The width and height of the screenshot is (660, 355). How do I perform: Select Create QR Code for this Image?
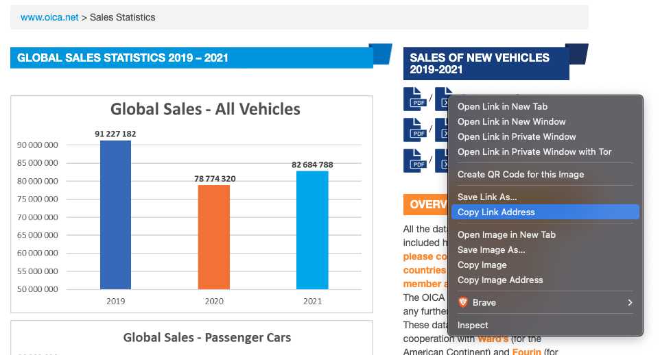click(x=521, y=174)
